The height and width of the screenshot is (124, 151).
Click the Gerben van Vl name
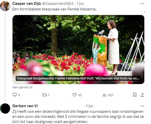pos(25,106)
